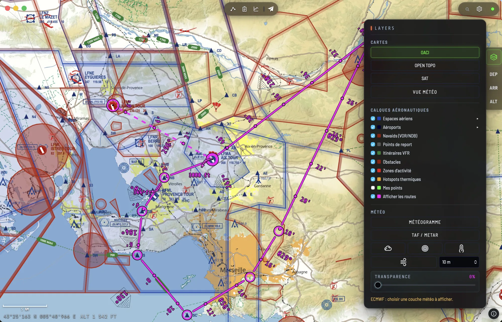
Task: Switch to VUE MÉTÉO
Action: point(425,92)
